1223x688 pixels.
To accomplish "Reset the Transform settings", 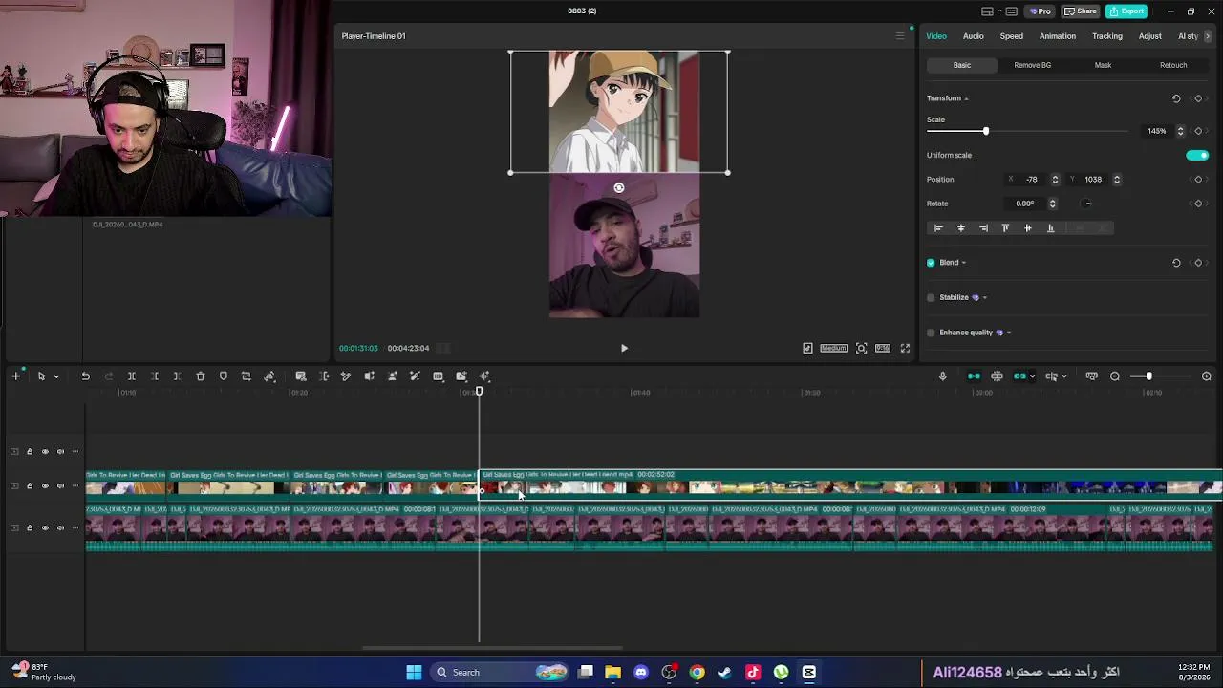I will point(1176,98).
